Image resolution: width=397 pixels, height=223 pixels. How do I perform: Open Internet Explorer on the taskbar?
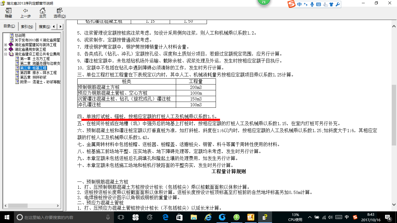(x=208, y=217)
